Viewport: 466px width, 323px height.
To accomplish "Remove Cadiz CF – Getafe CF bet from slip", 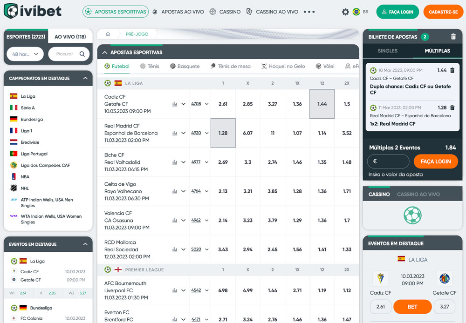I will pos(452,70).
